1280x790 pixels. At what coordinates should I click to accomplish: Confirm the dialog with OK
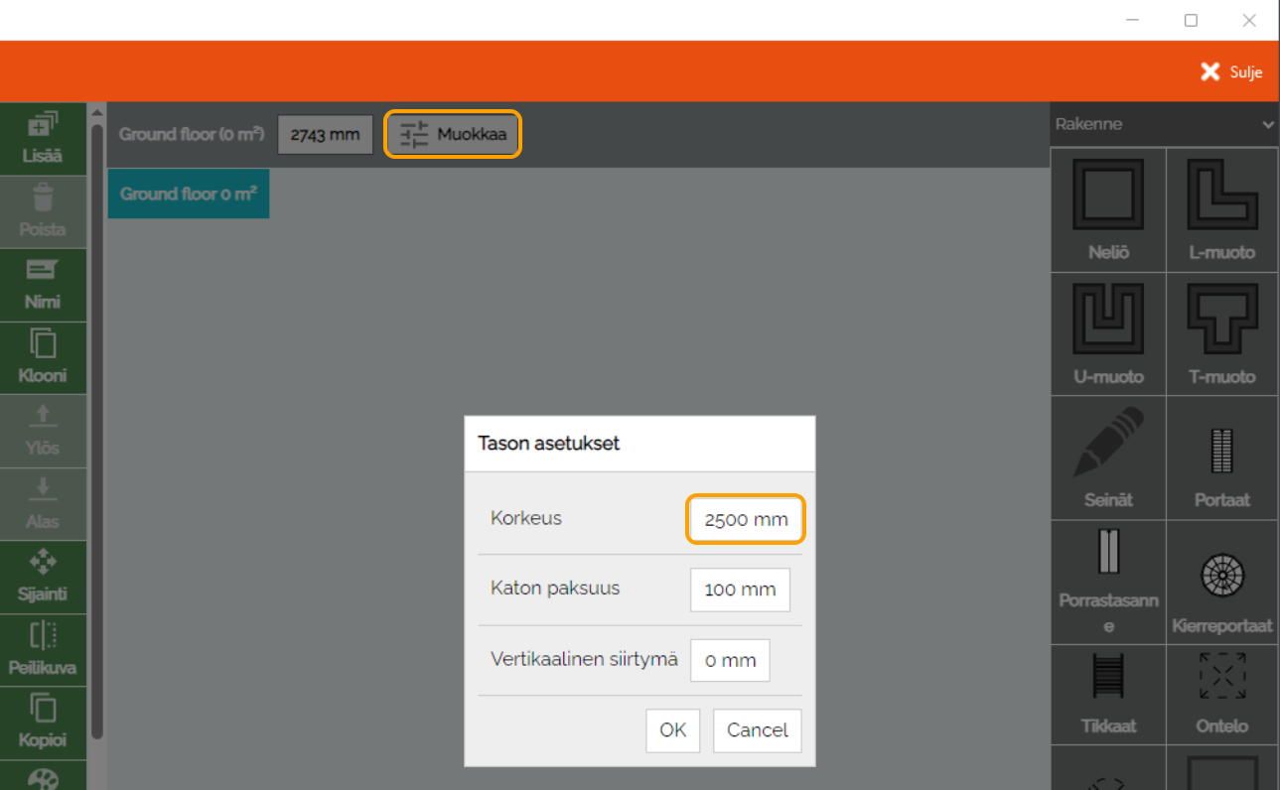click(672, 729)
